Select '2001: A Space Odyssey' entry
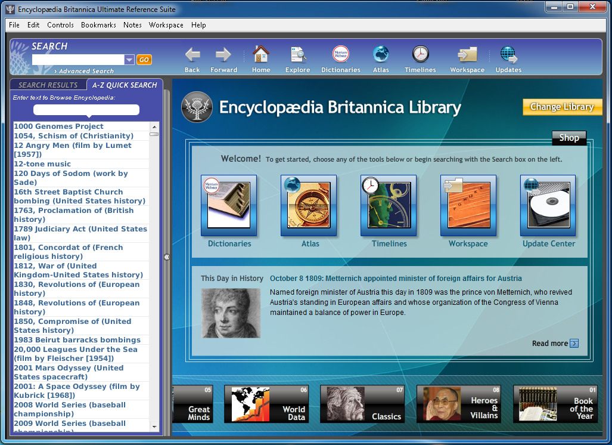 pyautogui.click(x=81, y=391)
